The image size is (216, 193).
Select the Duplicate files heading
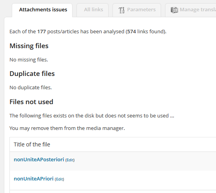point(32,74)
